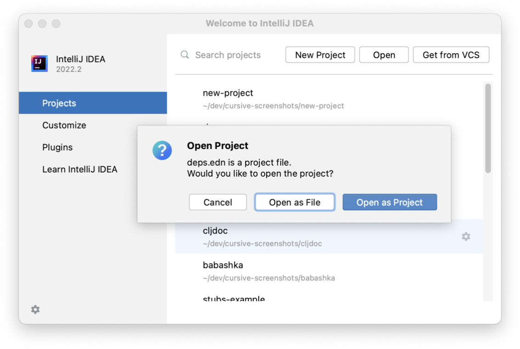The width and height of the screenshot is (520, 349).
Task: Open settings gear at bottom-left of sidebar
Action: coord(35,310)
